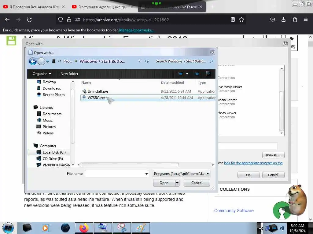The image size is (313, 234).
Task: Sort files by Date modified column header
Action: (x=172, y=82)
